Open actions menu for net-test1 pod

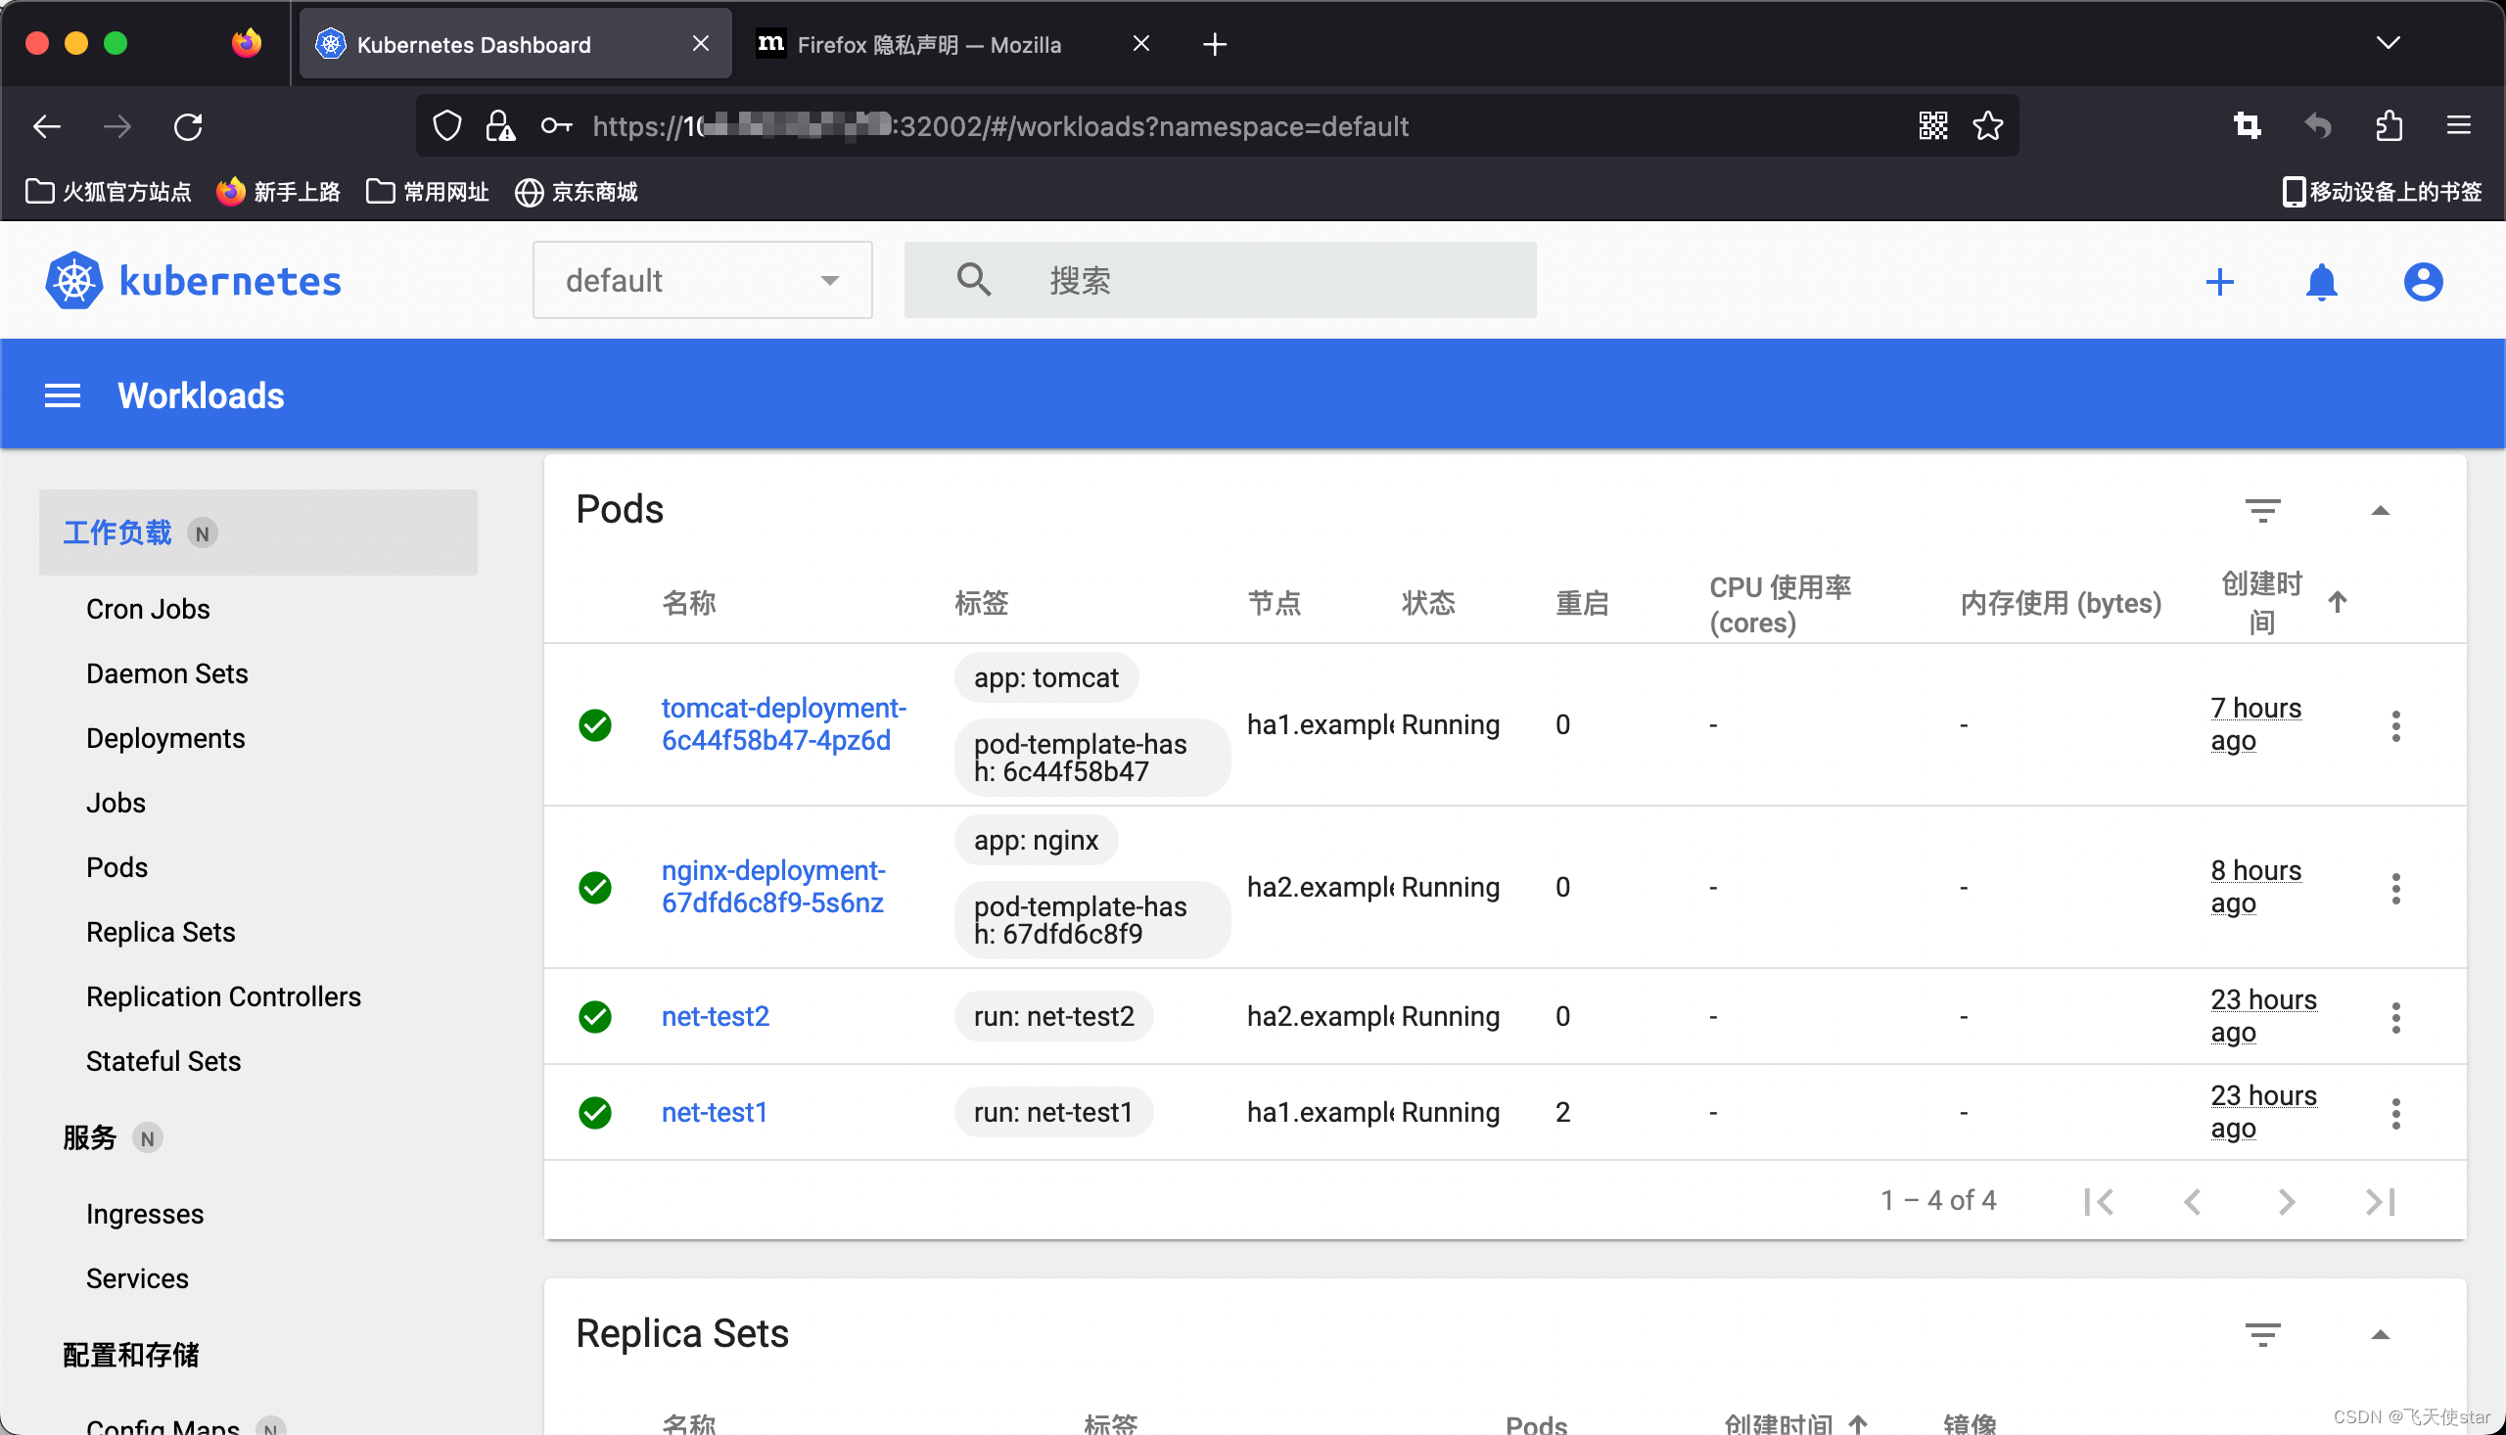(x=2395, y=1114)
